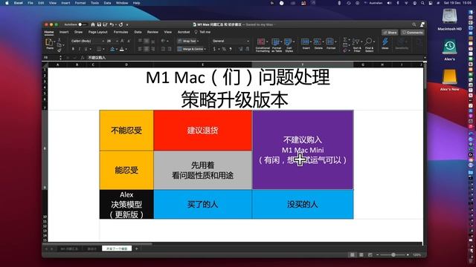Toggle Underline formatting
The width and height of the screenshot is (476, 267).
tap(86, 49)
